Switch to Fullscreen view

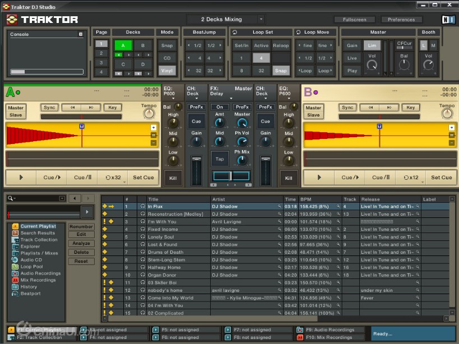[x=354, y=20]
